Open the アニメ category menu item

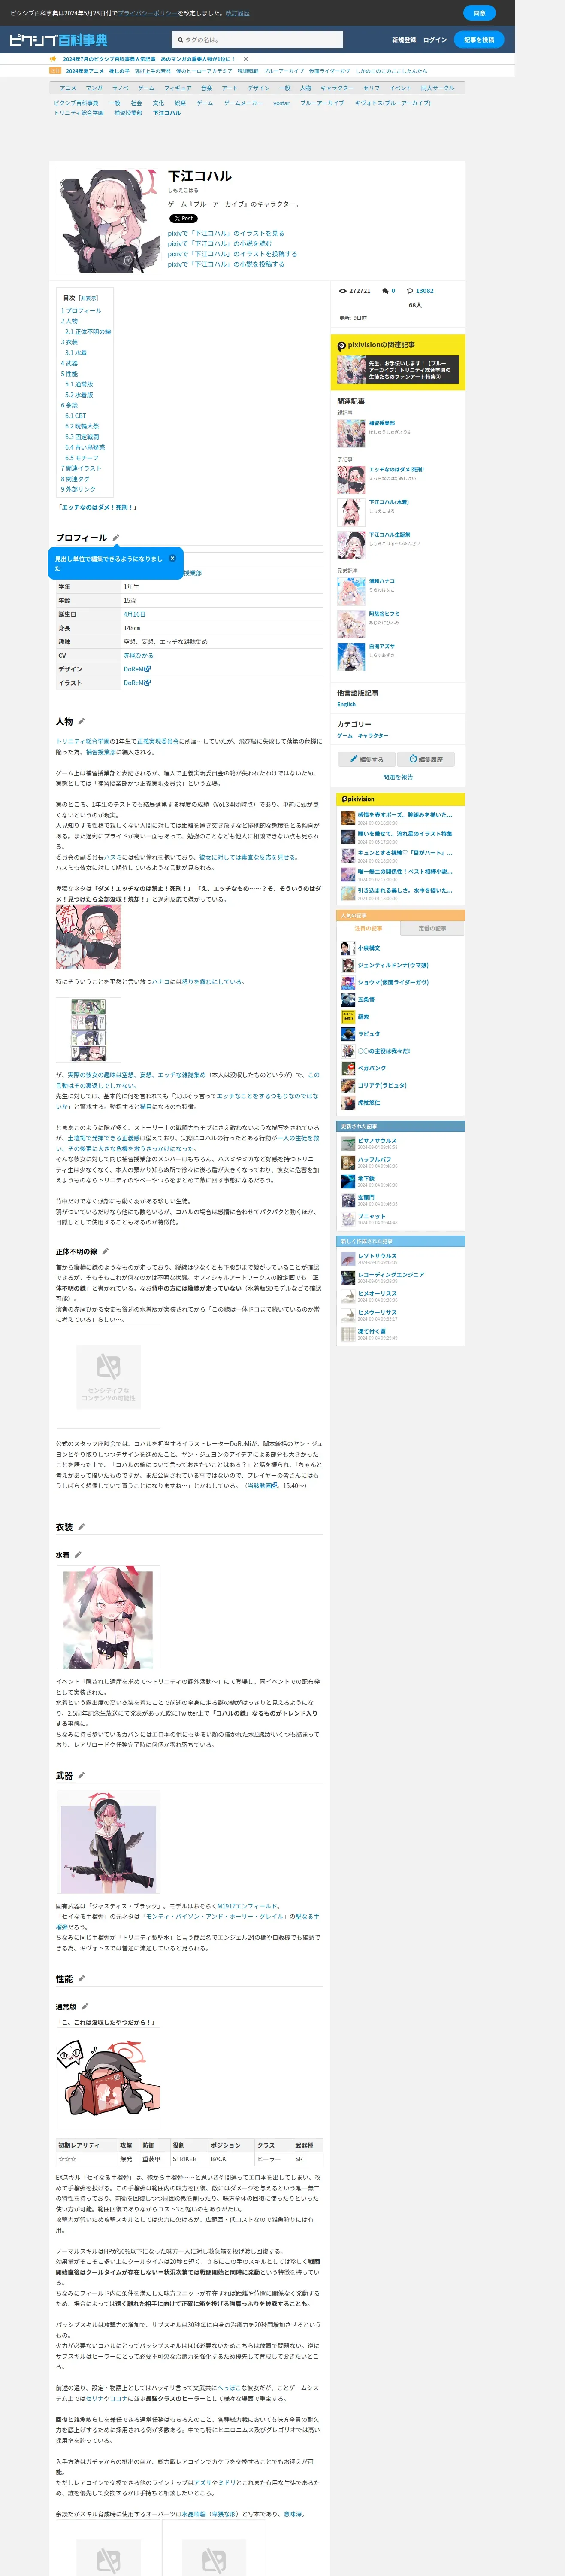tap(68, 88)
